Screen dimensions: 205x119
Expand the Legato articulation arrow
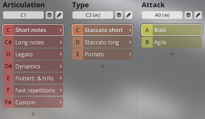[61, 54]
